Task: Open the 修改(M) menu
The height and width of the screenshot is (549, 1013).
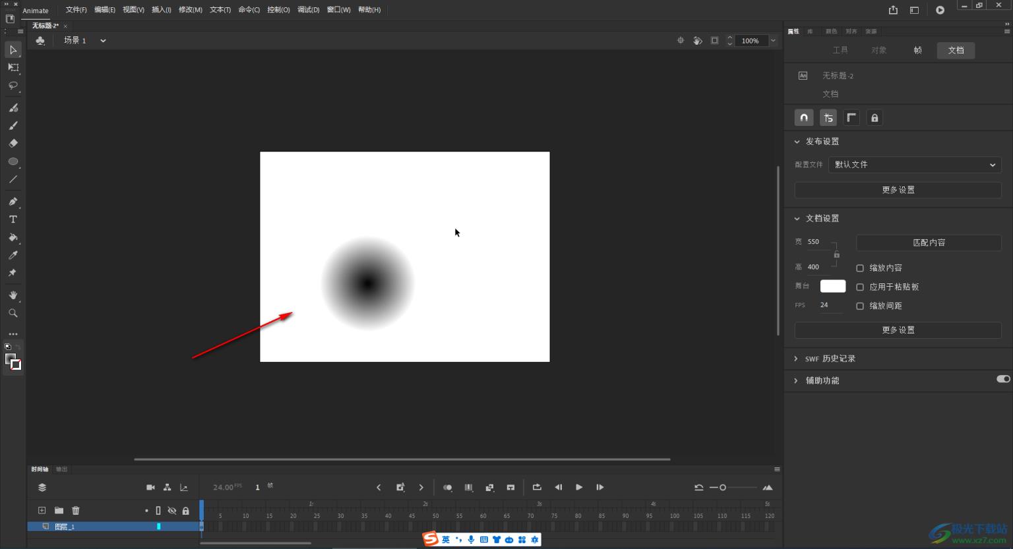Action: click(x=191, y=10)
